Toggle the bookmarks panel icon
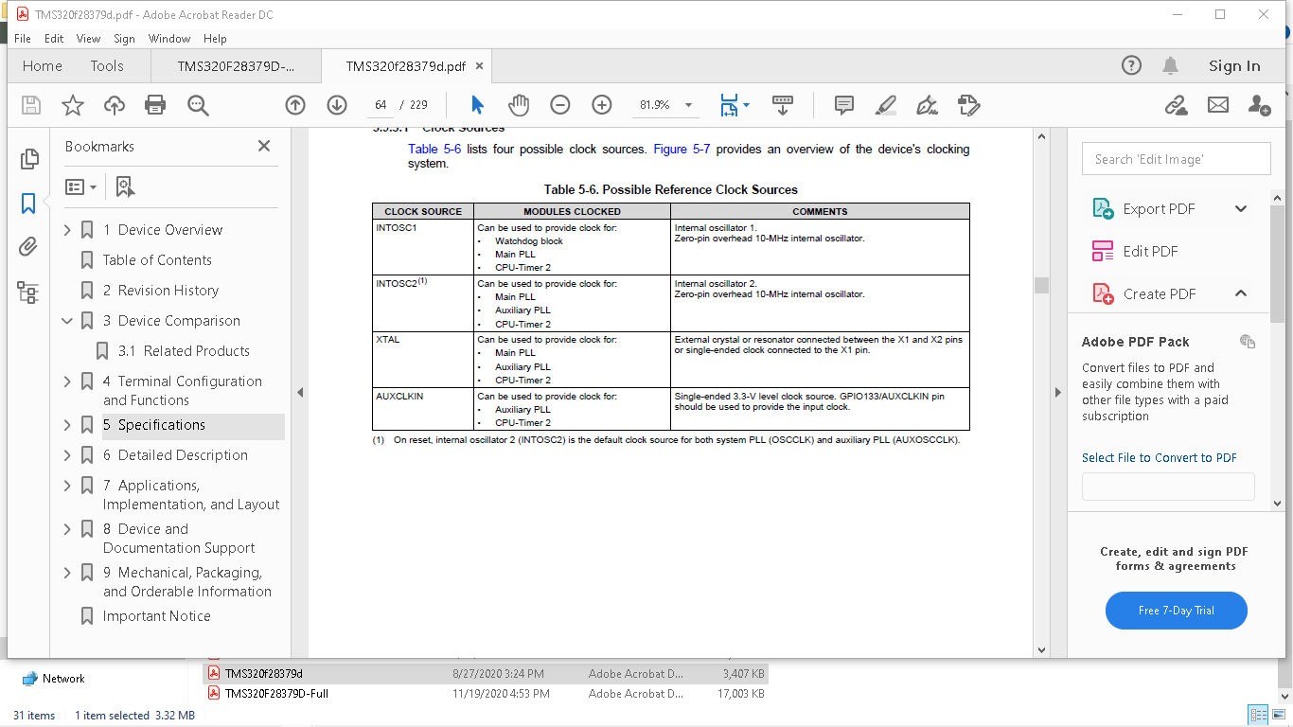Screen dimensions: 1293x727 point(28,204)
